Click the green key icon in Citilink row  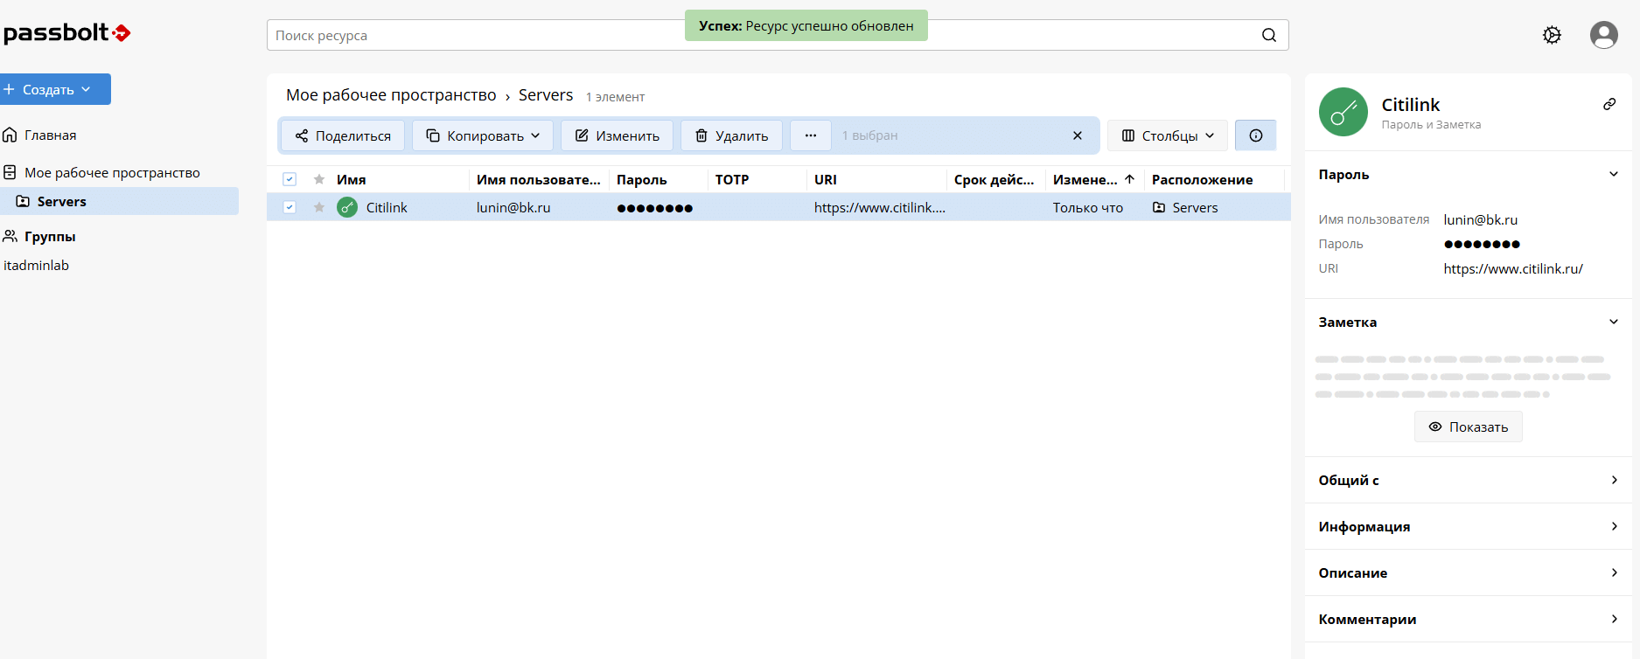(347, 207)
